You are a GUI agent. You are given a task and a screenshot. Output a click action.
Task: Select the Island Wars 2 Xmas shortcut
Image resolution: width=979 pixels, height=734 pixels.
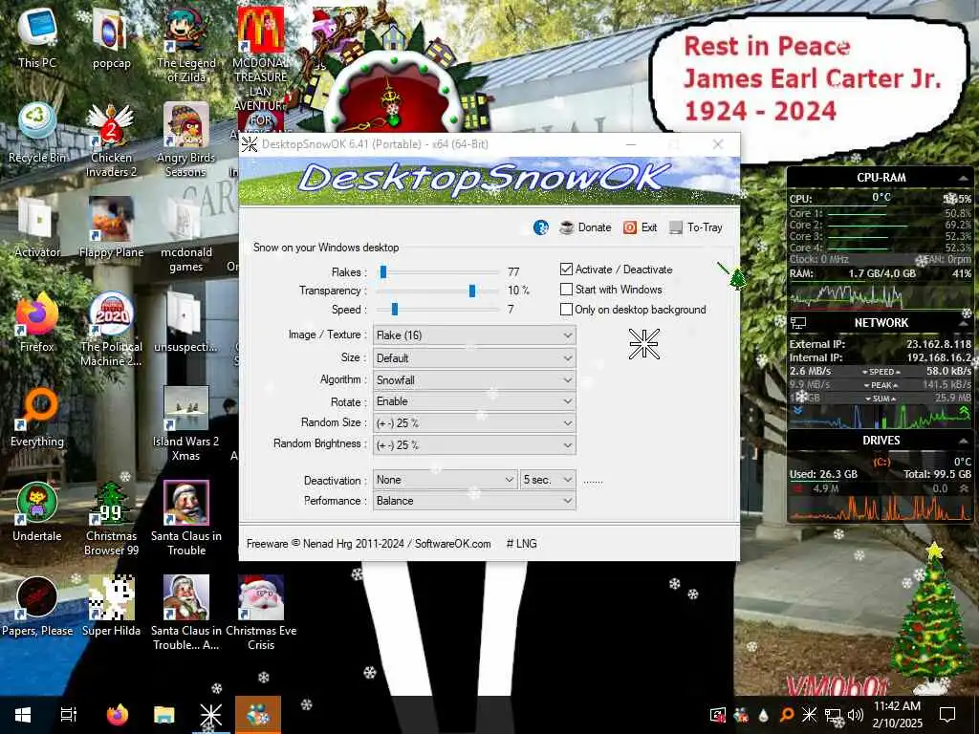[186, 424]
